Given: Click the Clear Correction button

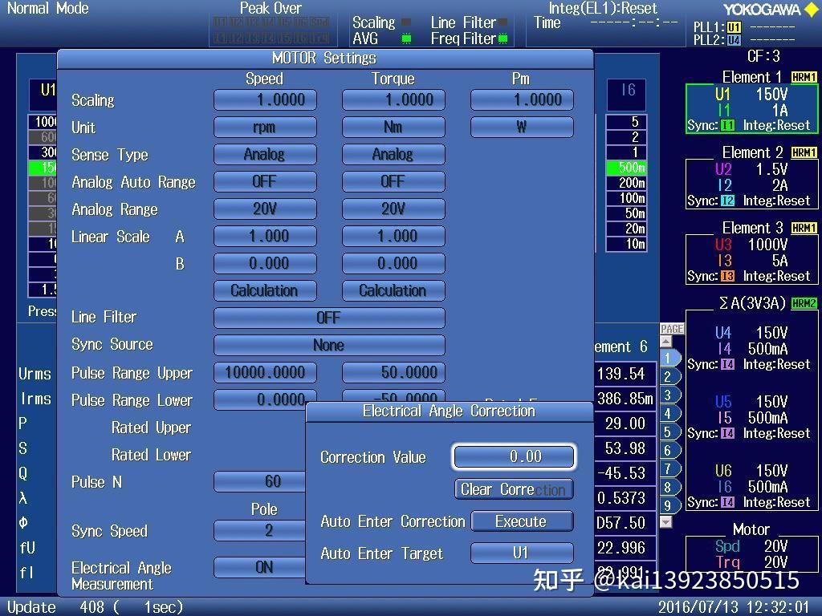Looking at the screenshot, I should coord(513,489).
